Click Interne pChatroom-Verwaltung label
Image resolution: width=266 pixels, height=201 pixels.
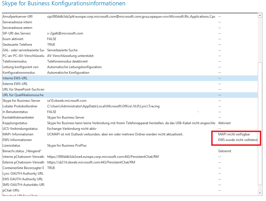coord(23,157)
